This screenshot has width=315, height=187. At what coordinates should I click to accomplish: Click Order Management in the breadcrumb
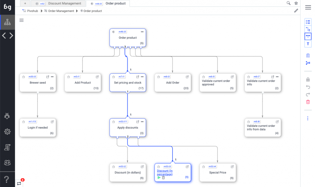(x=61, y=11)
